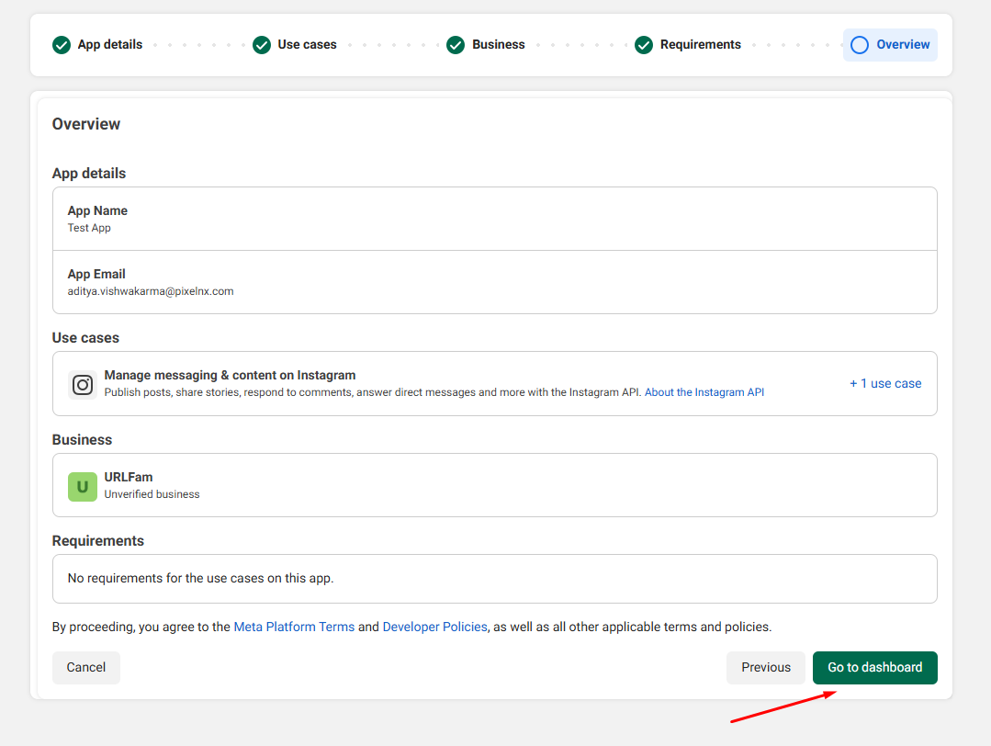Click the Overview step circle indicator
Viewport: 991px width, 746px height.
pos(860,45)
